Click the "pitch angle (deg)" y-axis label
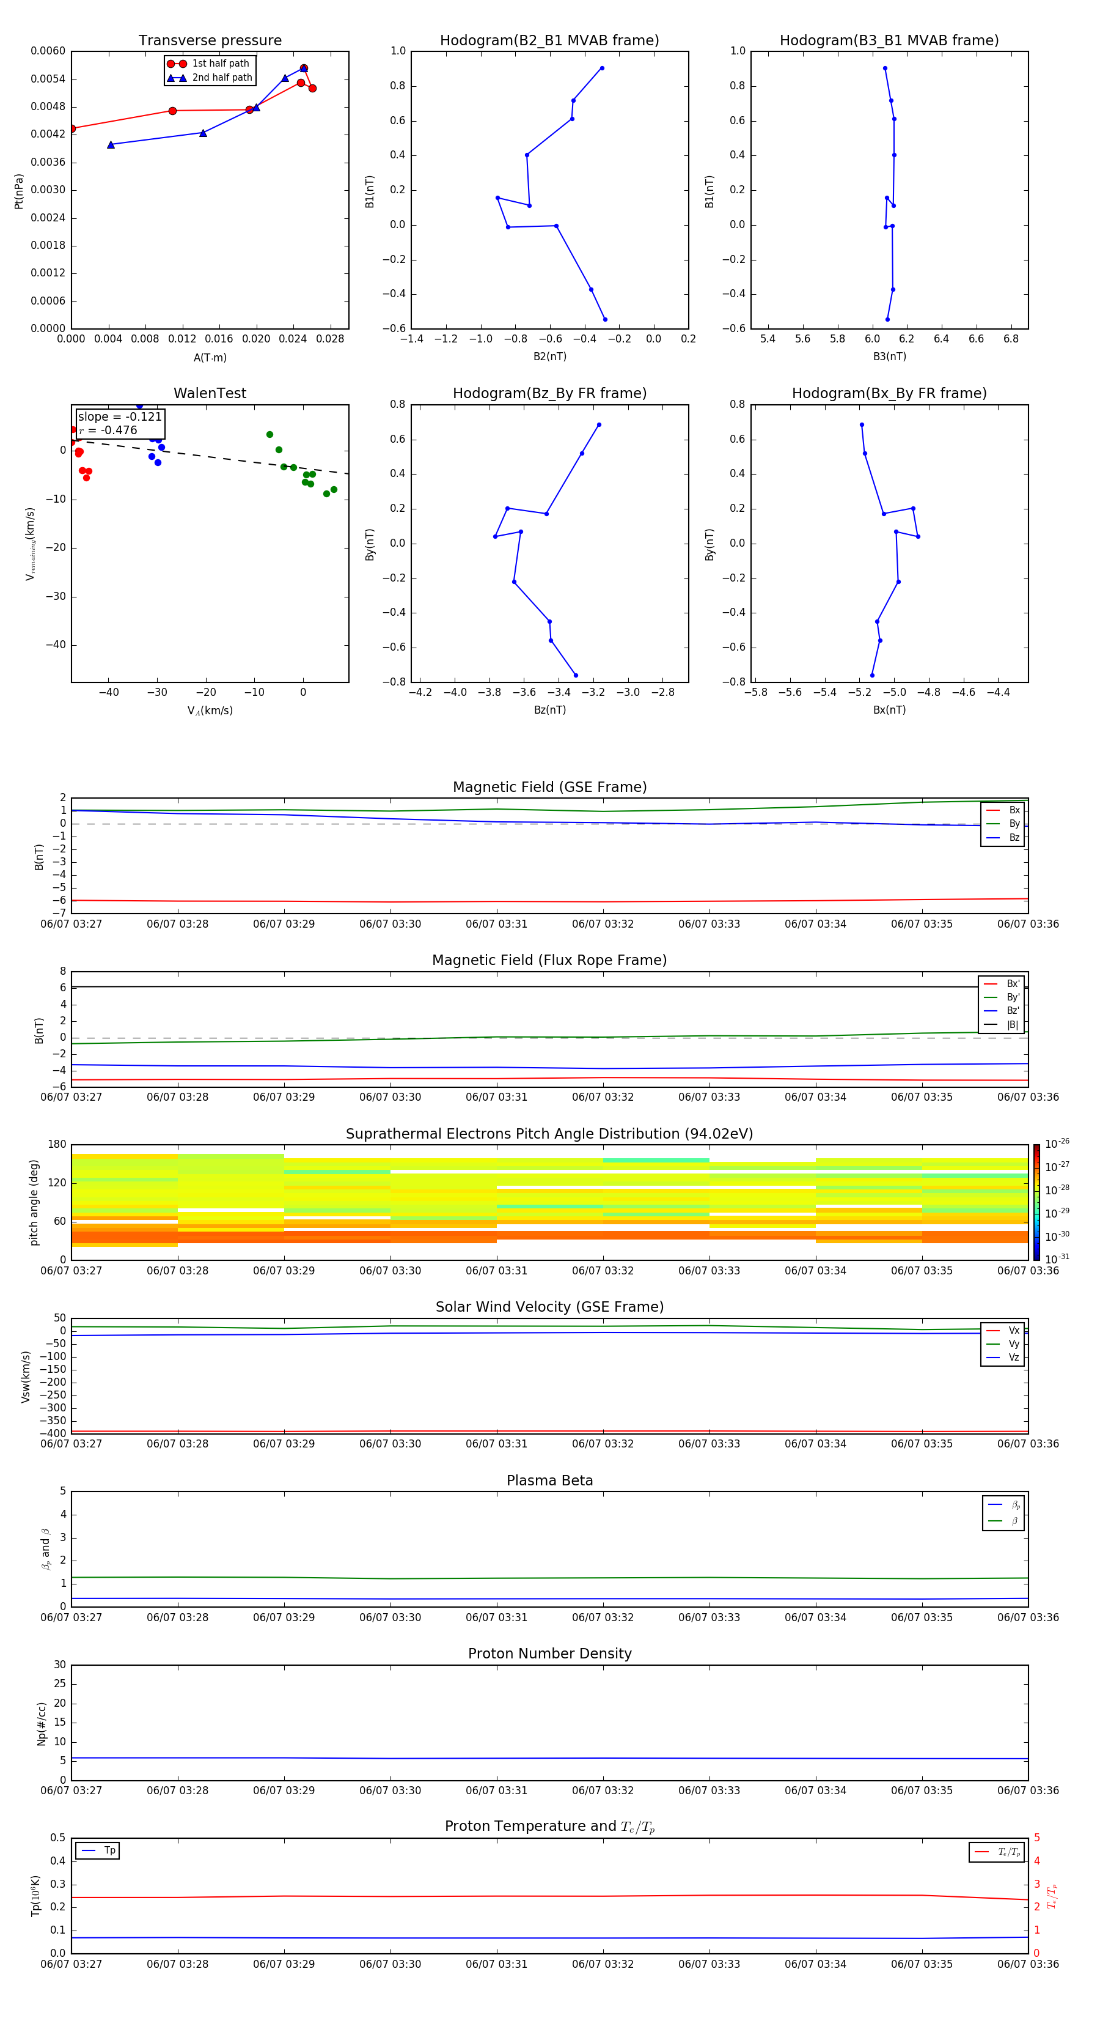The image size is (1100, 2018). coord(34,1202)
